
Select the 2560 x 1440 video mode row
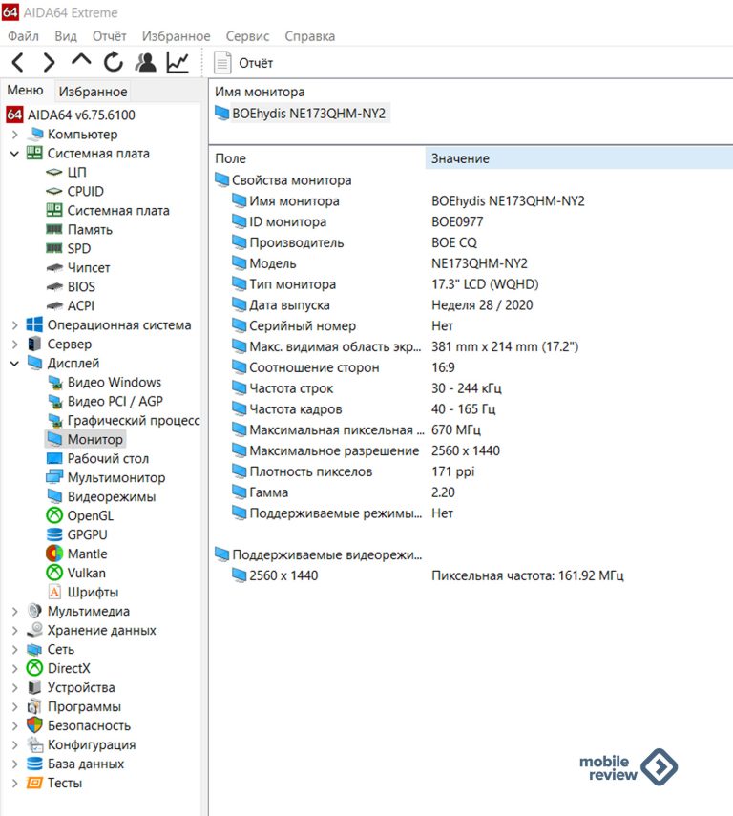coord(283,575)
